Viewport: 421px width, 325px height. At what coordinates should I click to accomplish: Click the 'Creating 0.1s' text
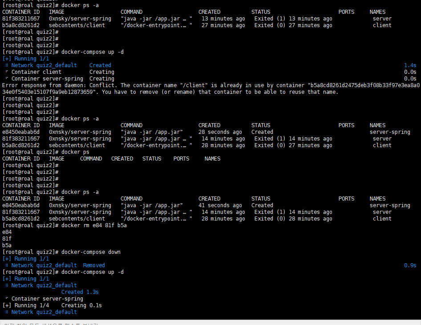tap(81, 305)
